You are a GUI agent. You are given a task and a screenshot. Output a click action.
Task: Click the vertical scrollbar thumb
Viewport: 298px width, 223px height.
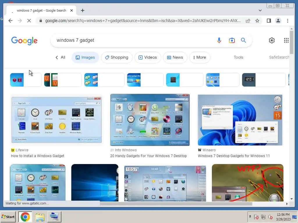click(x=292, y=42)
